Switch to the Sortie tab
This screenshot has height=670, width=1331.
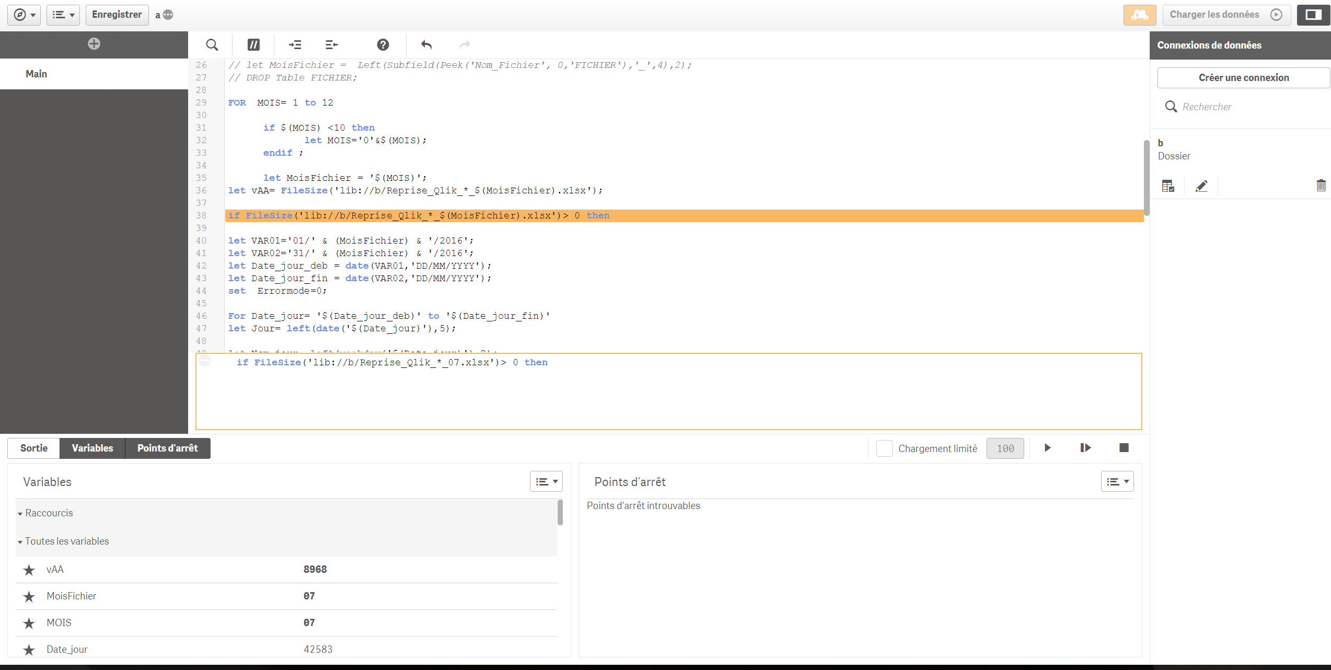click(x=34, y=448)
